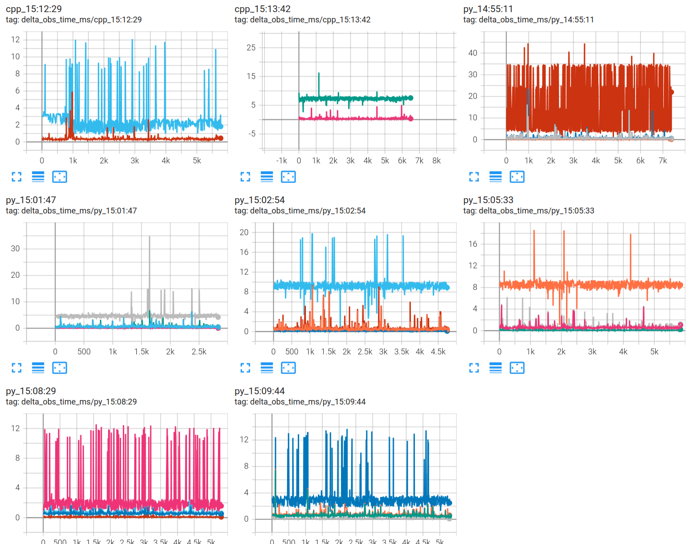The height and width of the screenshot is (544, 697).
Task: Click log scale icon under py_15:01:47 chart
Action: [38, 368]
